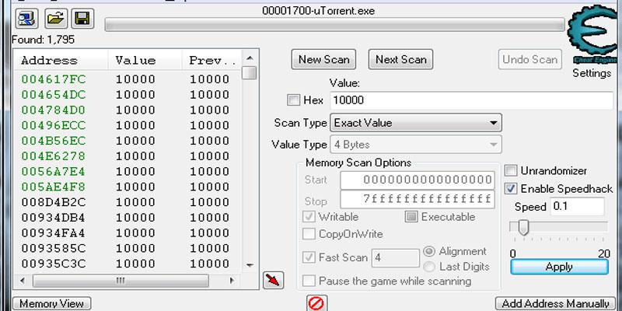Viewport: 622px width, 311px height.
Task: Click the speedhack speed slider handle
Action: (523, 227)
